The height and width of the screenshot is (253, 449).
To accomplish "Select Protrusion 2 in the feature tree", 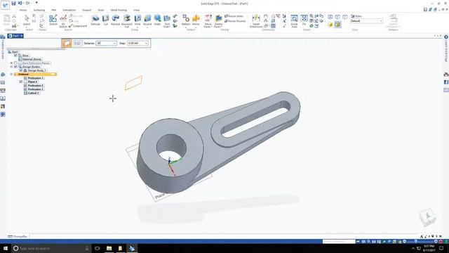I will pyautogui.click(x=34, y=85).
